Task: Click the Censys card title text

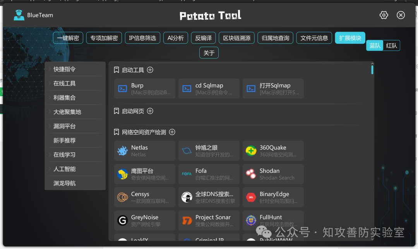Action: tap(140, 194)
